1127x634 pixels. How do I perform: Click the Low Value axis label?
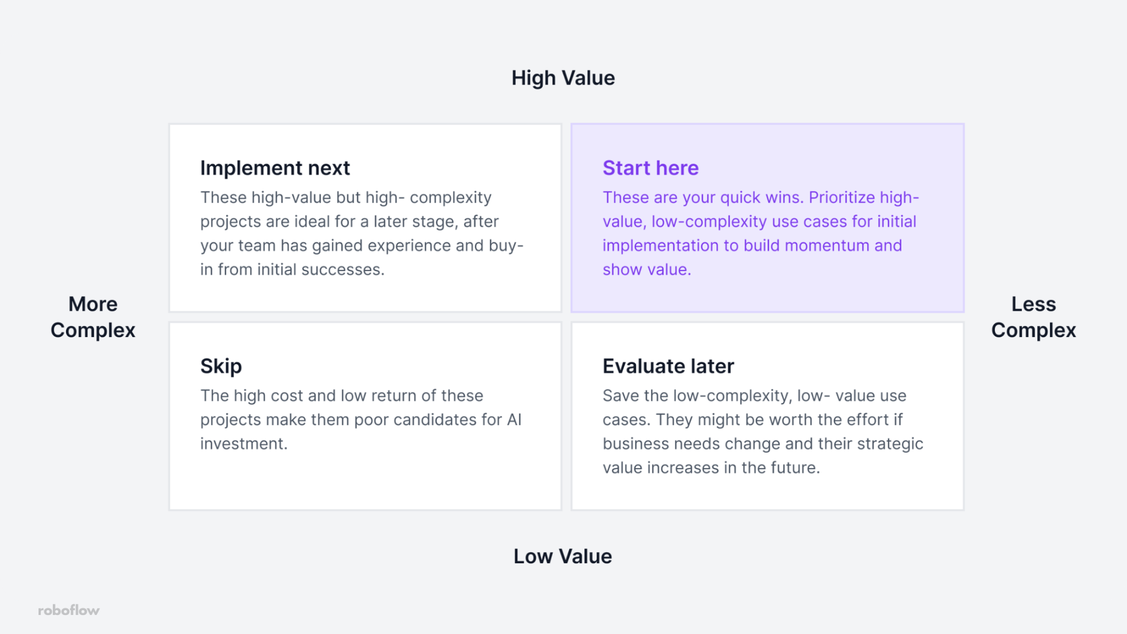click(563, 556)
